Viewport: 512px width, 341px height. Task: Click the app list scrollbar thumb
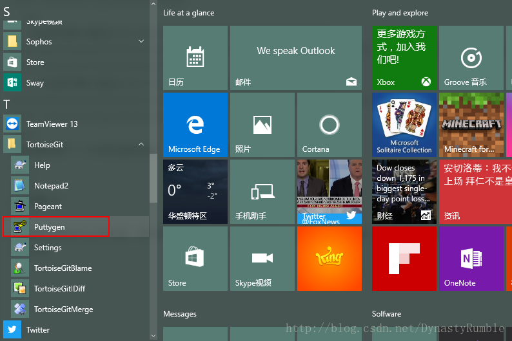(x=153, y=178)
